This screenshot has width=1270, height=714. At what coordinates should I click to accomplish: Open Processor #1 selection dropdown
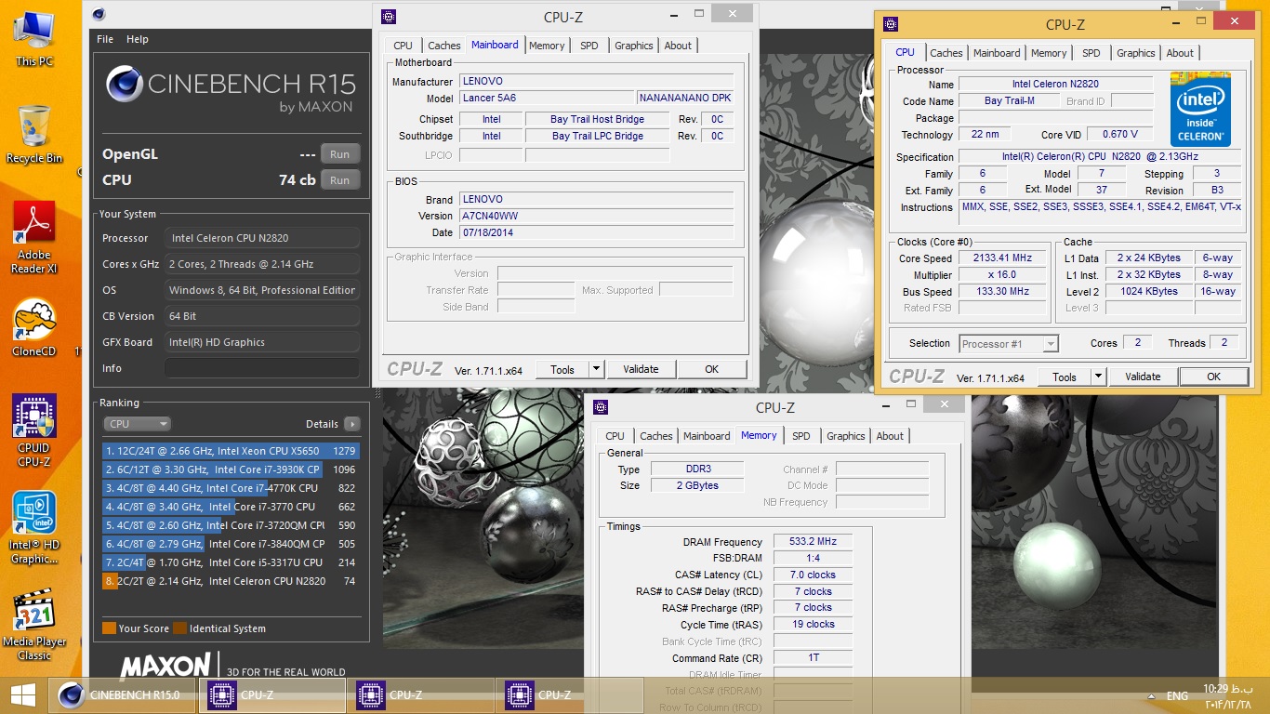click(x=1009, y=344)
